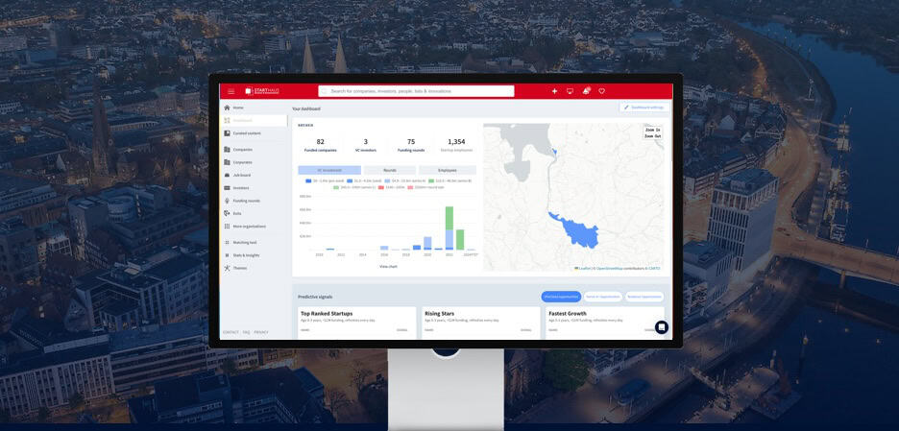The height and width of the screenshot is (431, 899).
Task: Click the Exits icon in sidebar
Action: pos(227,213)
